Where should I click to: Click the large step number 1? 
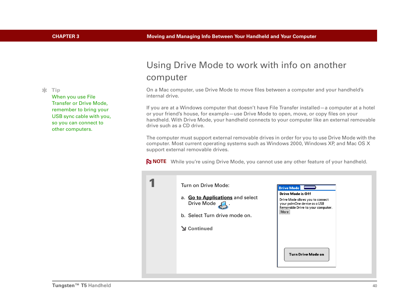tap(152, 183)
